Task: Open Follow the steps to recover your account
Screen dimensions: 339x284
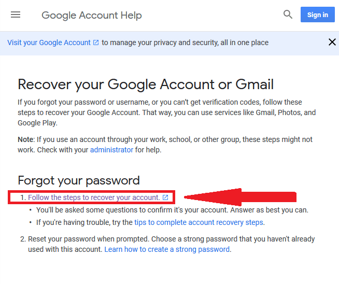Action: 94,197
